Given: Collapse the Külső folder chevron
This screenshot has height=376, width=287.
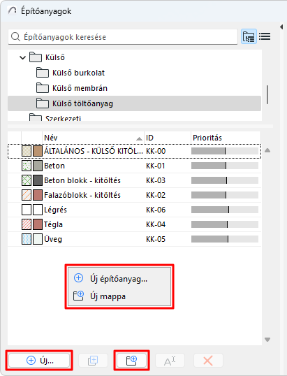Looking at the screenshot, I should pyautogui.click(x=22, y=57).
